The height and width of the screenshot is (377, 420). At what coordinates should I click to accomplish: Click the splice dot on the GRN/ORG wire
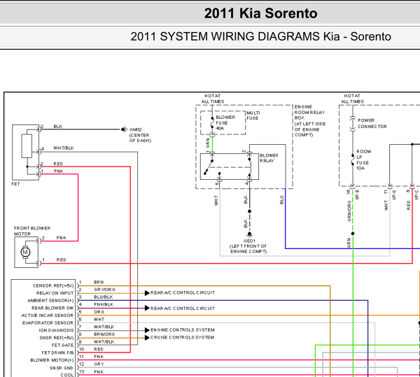coord(353,234)
